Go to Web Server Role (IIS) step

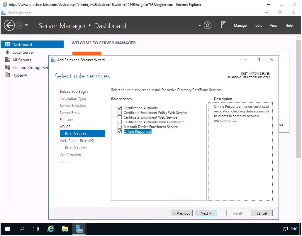tap(77, 141)
